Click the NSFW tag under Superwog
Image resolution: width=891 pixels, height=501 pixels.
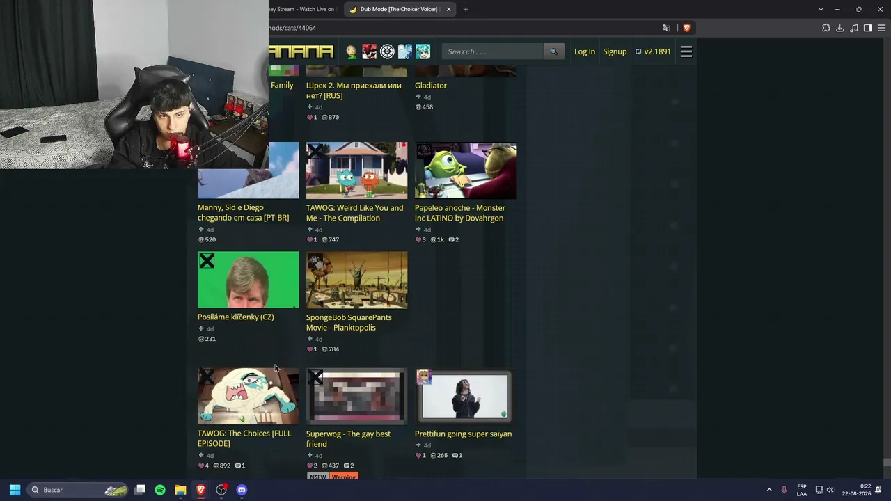point(318,477)
